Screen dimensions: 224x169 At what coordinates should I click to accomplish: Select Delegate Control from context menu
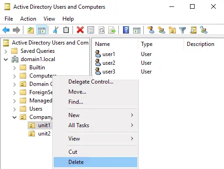91,82
